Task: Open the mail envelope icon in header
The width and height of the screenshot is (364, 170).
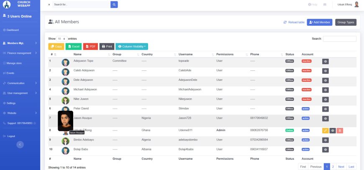Action: pyautogui.click(x=325, y=5)
